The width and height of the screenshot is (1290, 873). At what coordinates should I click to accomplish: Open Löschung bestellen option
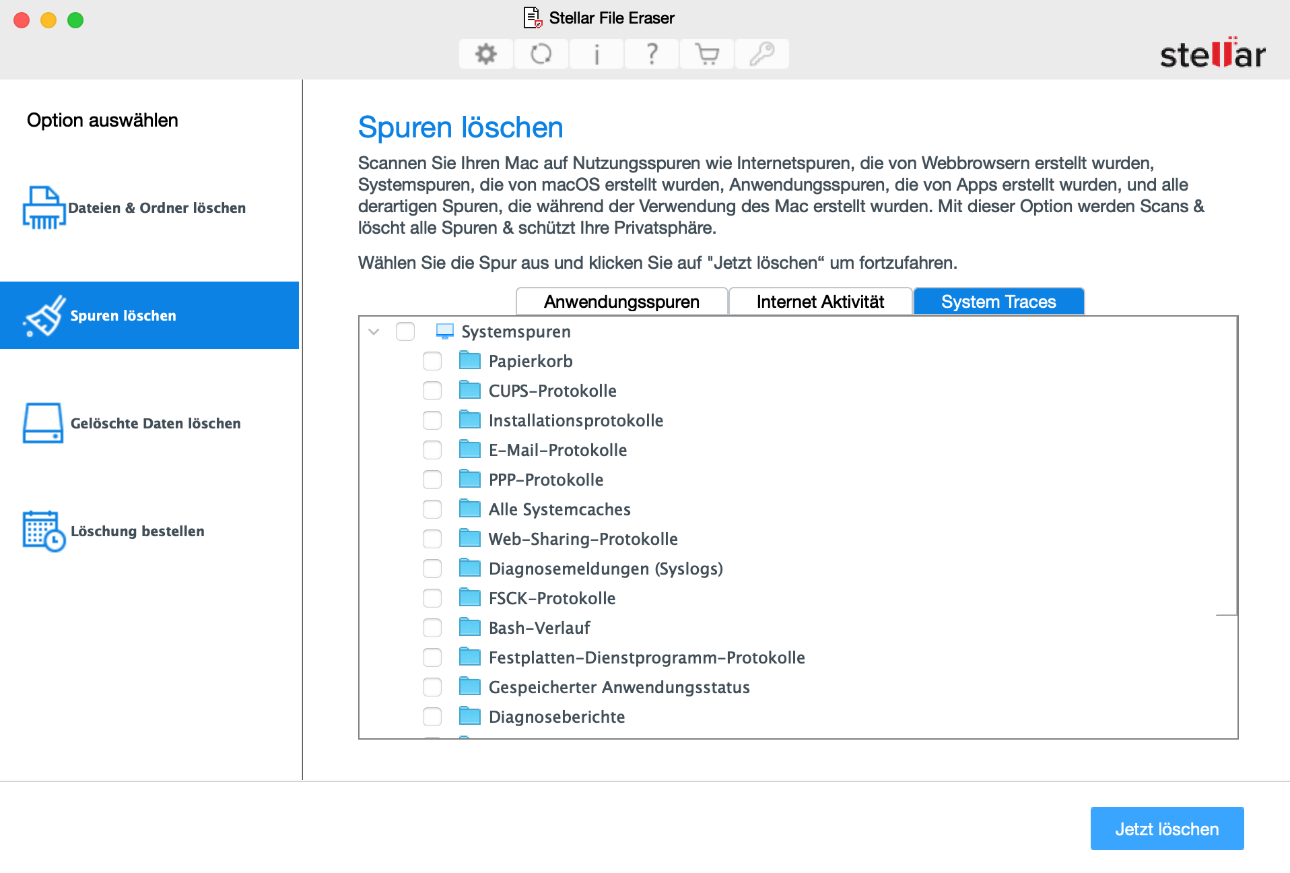[149, 531]
